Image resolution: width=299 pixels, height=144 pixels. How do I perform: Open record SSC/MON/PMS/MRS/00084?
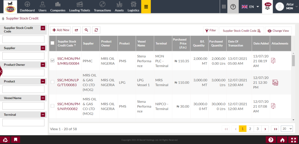pos(68,61)
